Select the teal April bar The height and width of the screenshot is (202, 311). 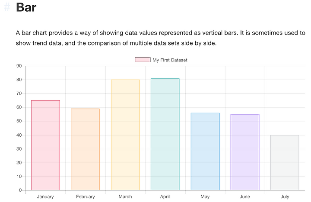coord(165,134)
